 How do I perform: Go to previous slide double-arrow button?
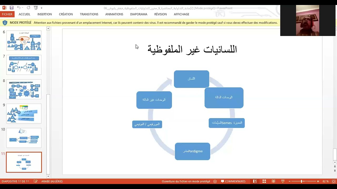coord(335,166)
